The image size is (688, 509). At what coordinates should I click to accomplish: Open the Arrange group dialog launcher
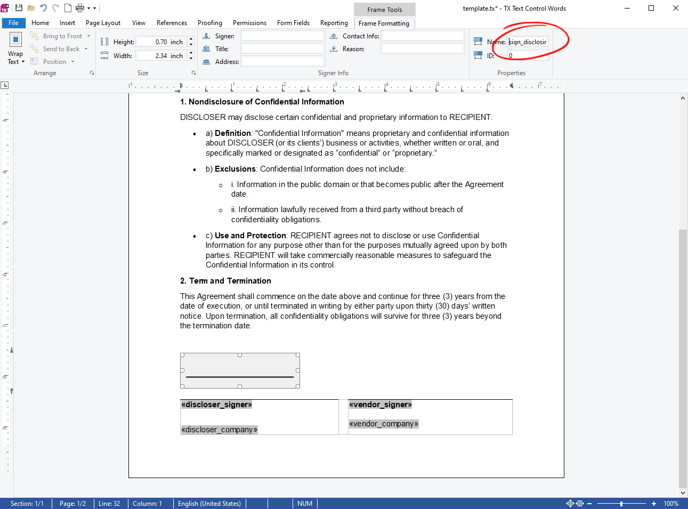point(92,73)
